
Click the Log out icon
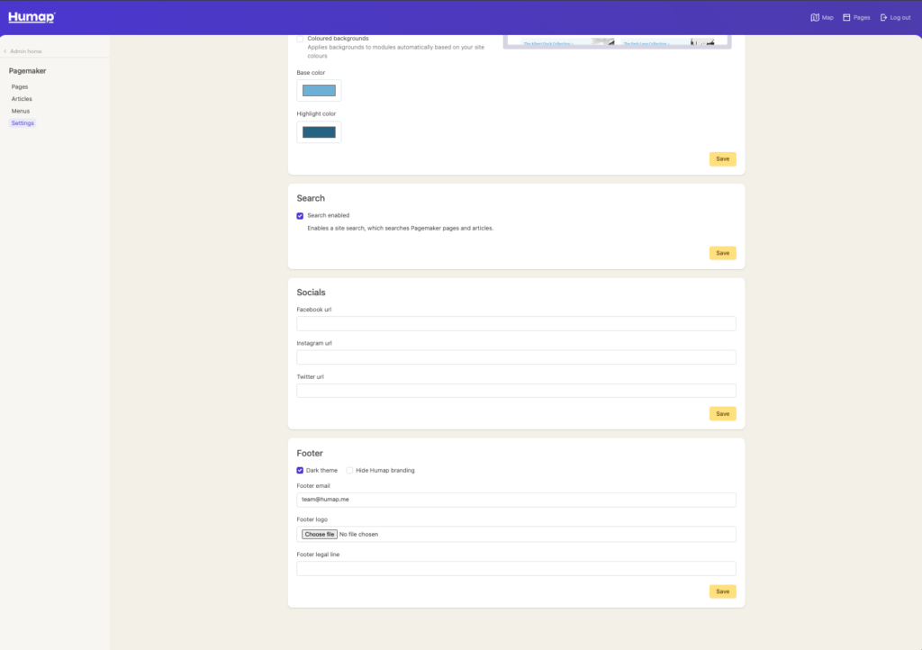(x=883, y=17)
